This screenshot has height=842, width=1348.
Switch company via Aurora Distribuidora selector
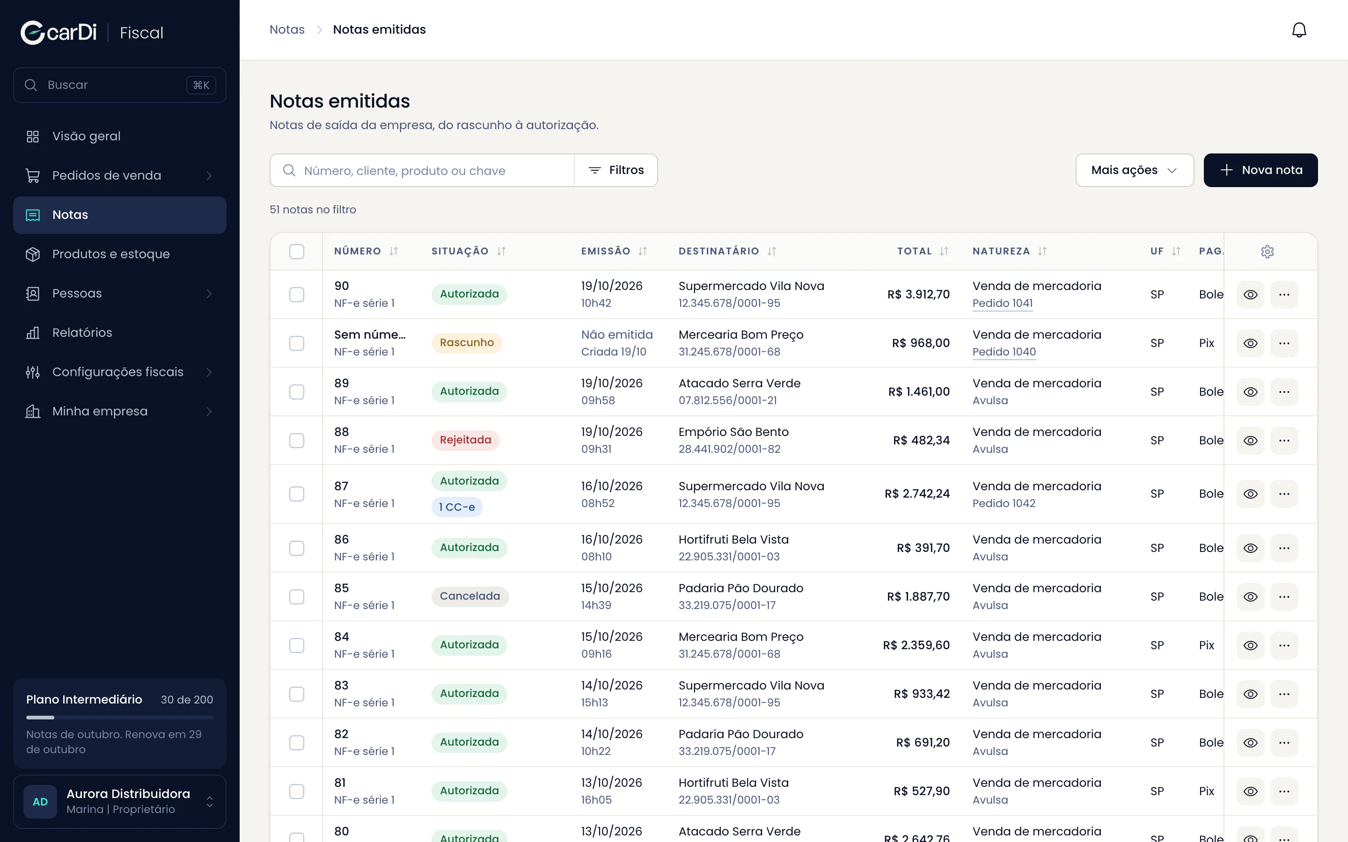pos(120,802)
